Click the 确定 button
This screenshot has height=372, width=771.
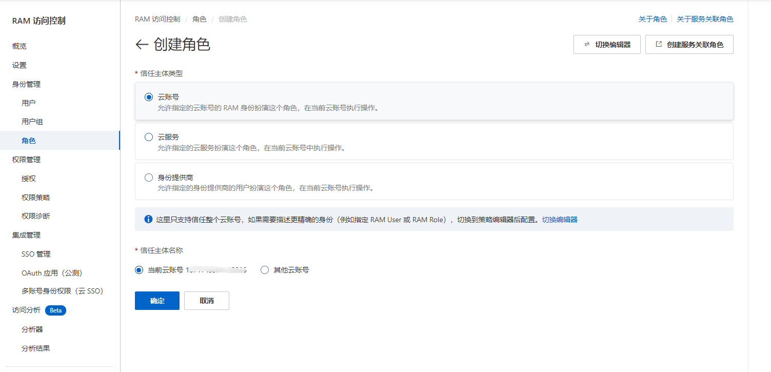[x=157, y=301]
